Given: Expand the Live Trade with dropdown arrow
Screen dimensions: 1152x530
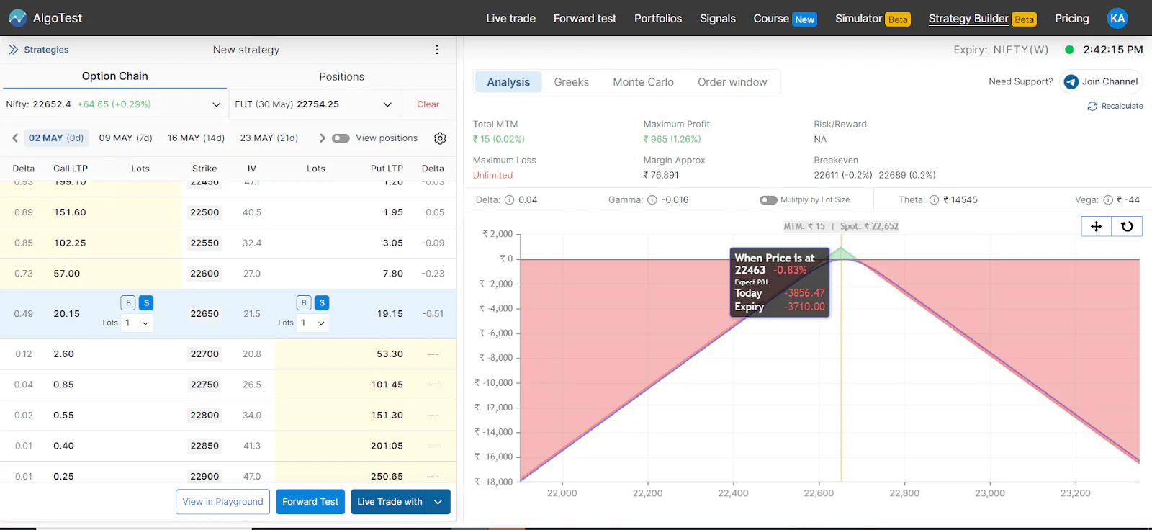Looking at the screenshot, I should coord(438,502).
